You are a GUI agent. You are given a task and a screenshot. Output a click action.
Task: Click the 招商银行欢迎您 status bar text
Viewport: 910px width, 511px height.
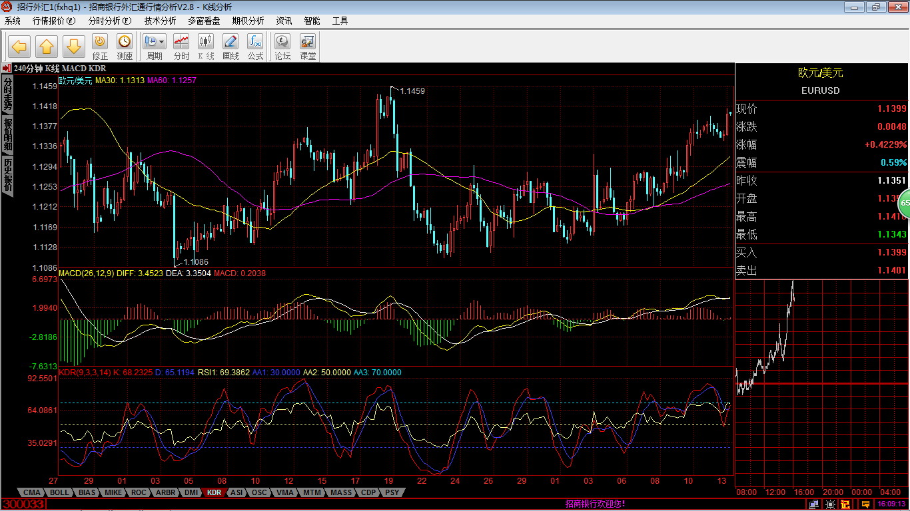pos(595,504)
